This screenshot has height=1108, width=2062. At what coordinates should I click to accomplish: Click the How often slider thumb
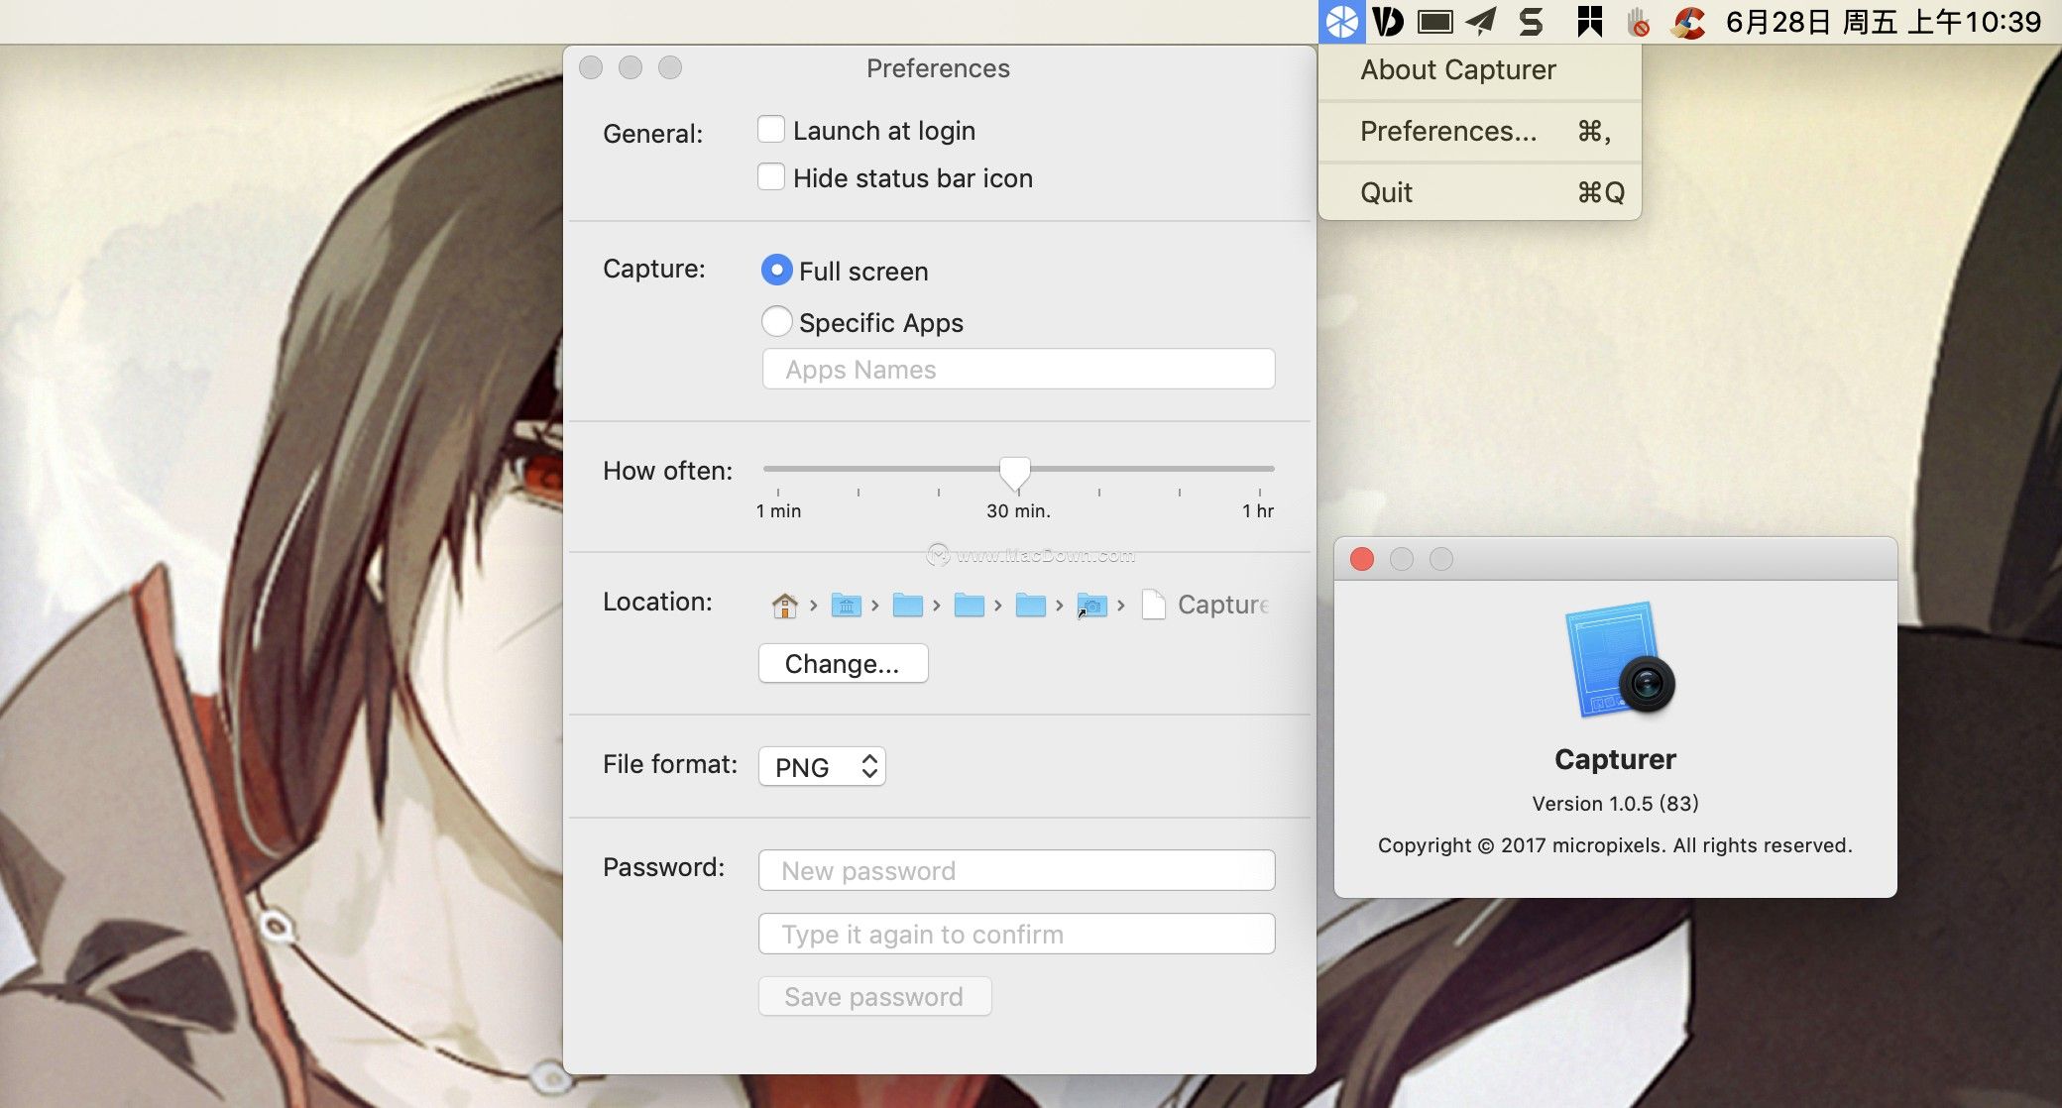1014,474
